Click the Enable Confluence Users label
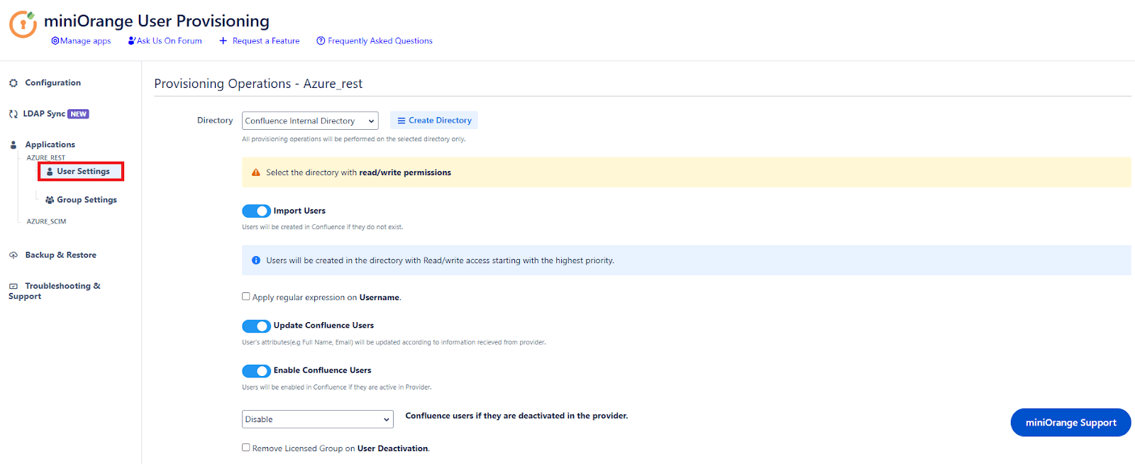Viewport: 1135px width, 464px height. [x=323, y=370]
